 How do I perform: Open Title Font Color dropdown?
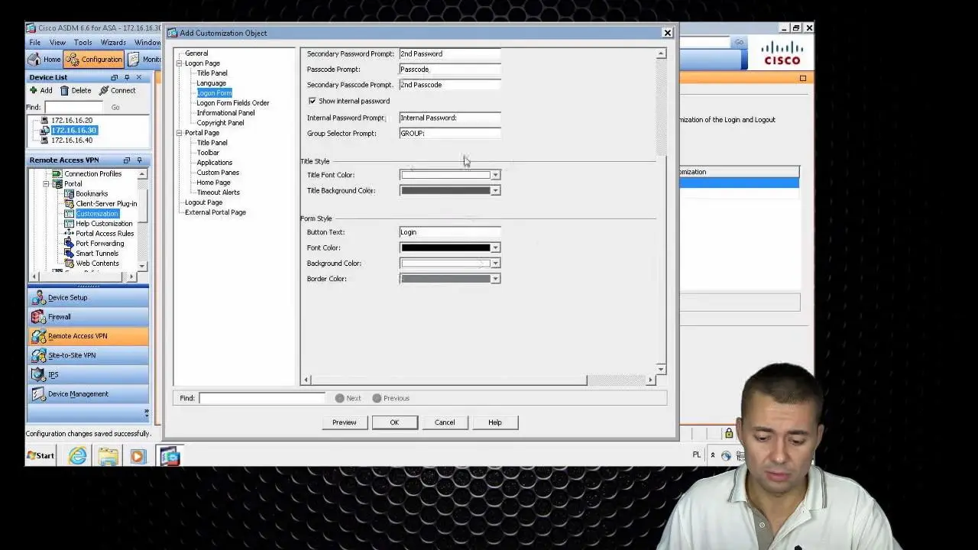click(495, 175)
